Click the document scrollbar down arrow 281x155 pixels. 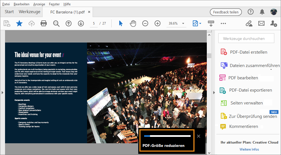209,153
